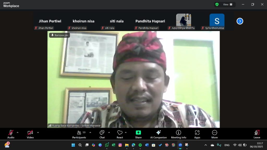
Task: Open the Chat panel
Action: click(x=102, y=134)
